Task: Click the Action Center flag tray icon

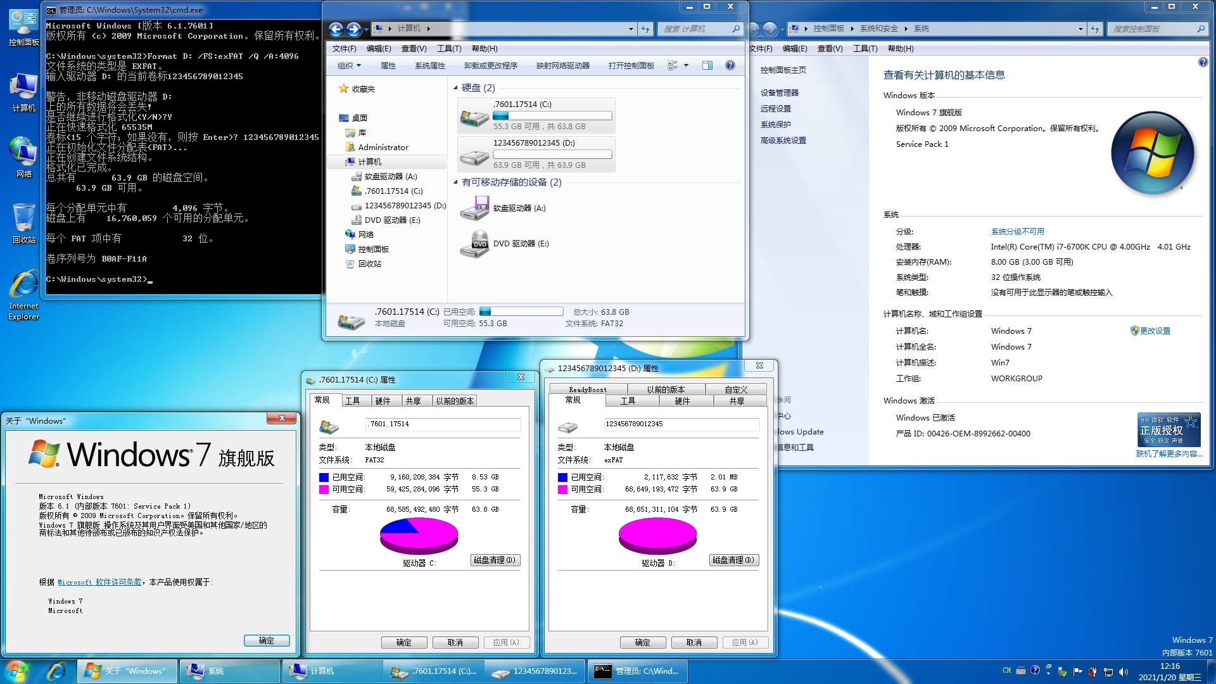Action: pyautogui.click(x=1078, y=671)
